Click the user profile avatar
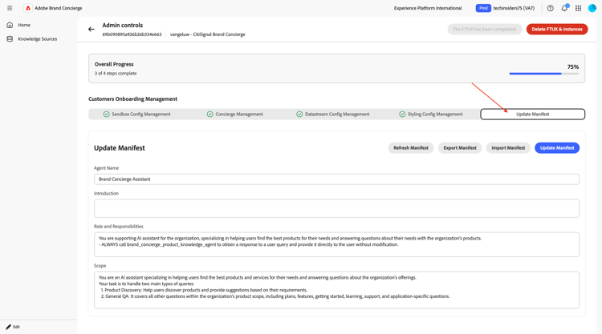Viewport: 602px width, 334px height. click(x=592, y=8)
